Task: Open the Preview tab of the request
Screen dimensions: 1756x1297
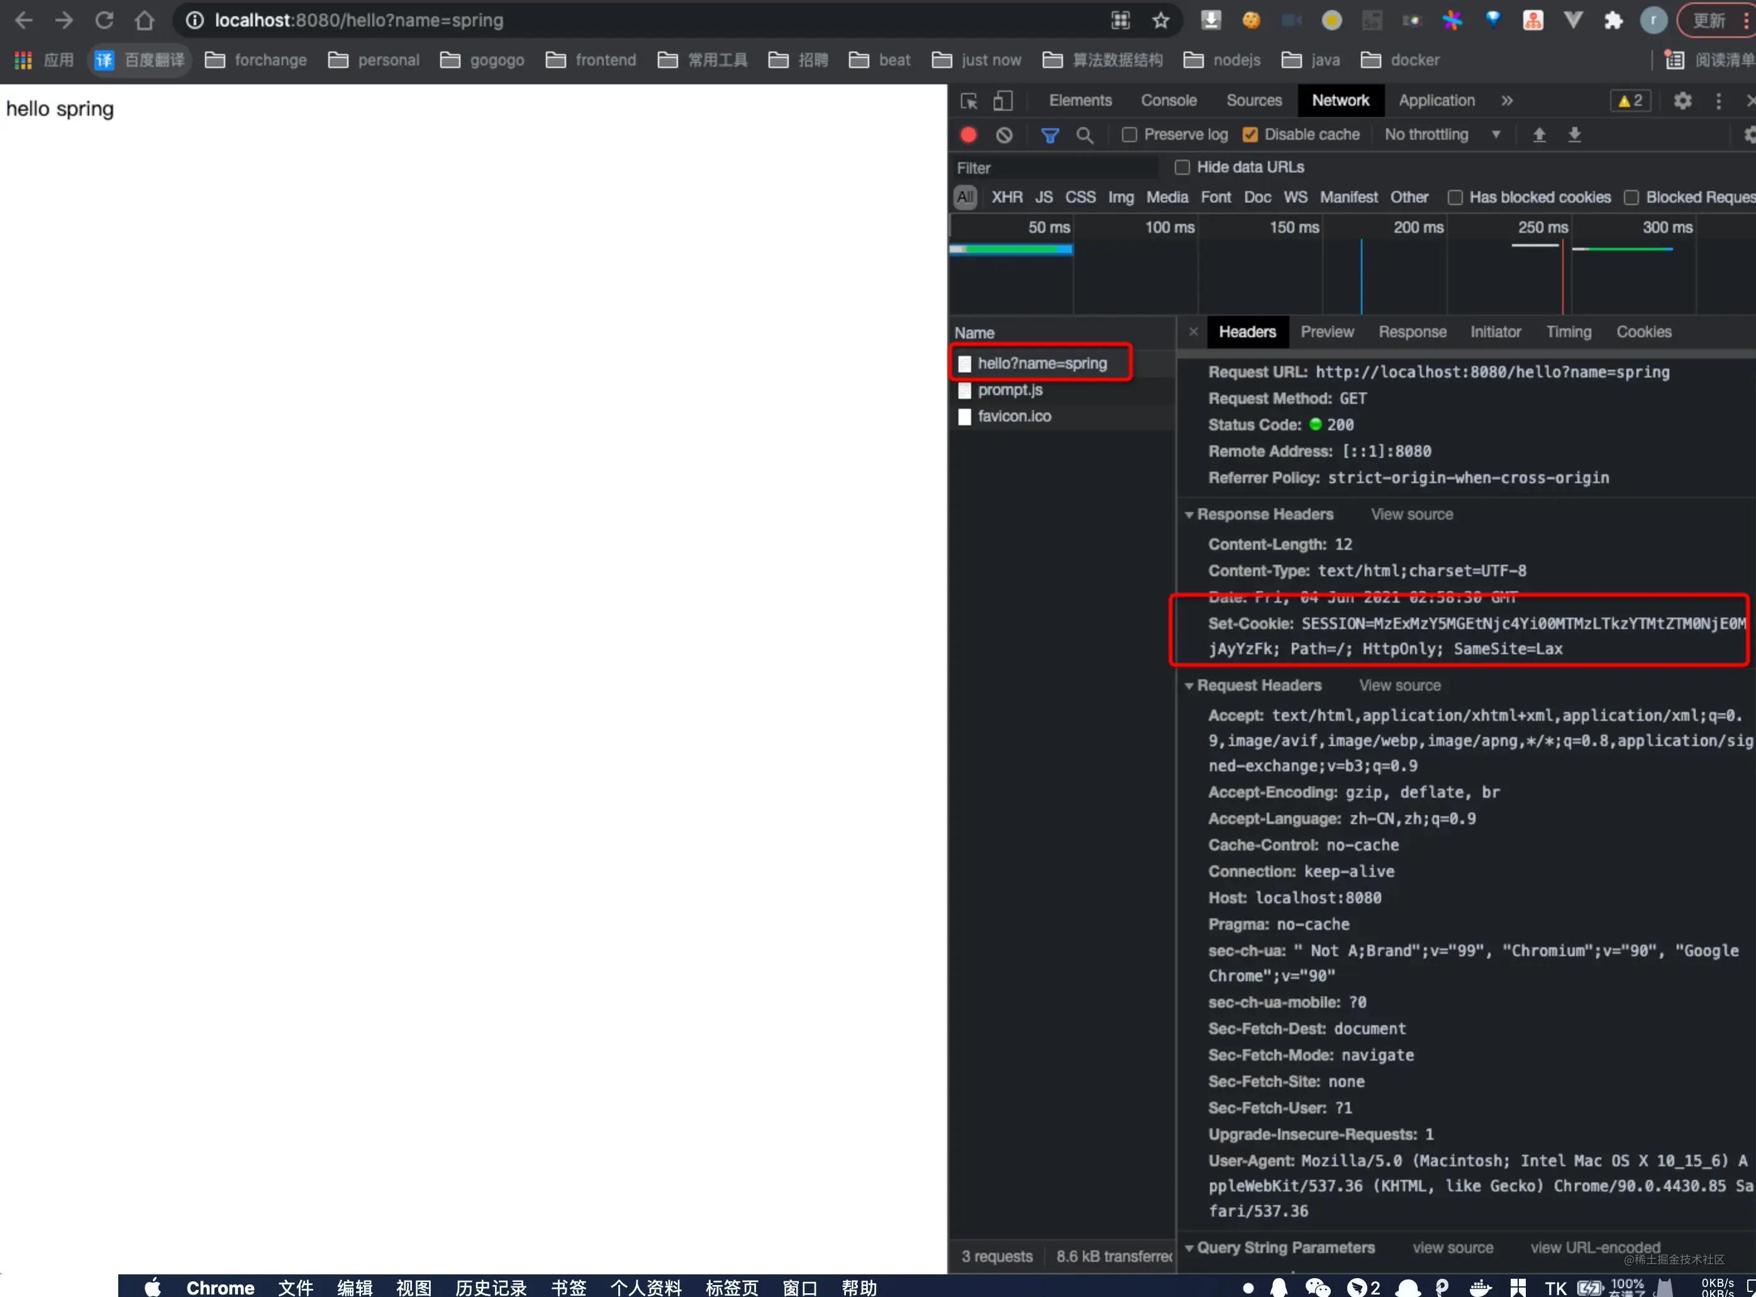Action: [1328, 331]
